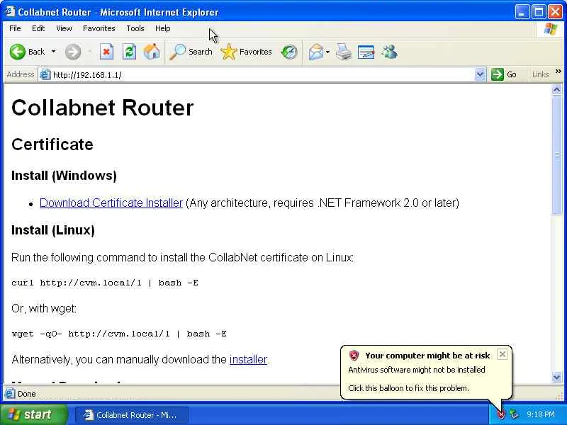Click the network connection tray icon
567x425 pixels.
coord(515,414)
